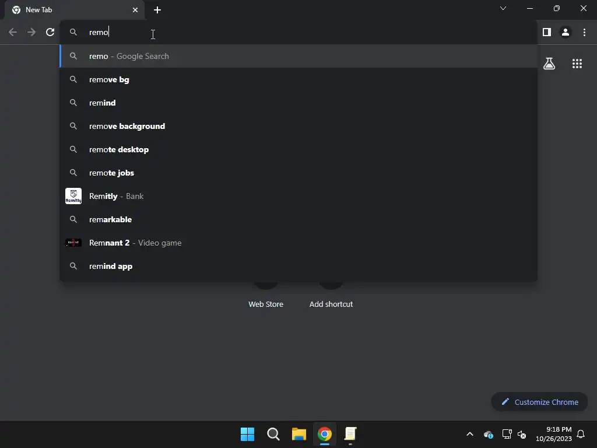The width and height of the screenshot is (597, 448).
Task: Close the New Tab tab
Action: [135, 10]
